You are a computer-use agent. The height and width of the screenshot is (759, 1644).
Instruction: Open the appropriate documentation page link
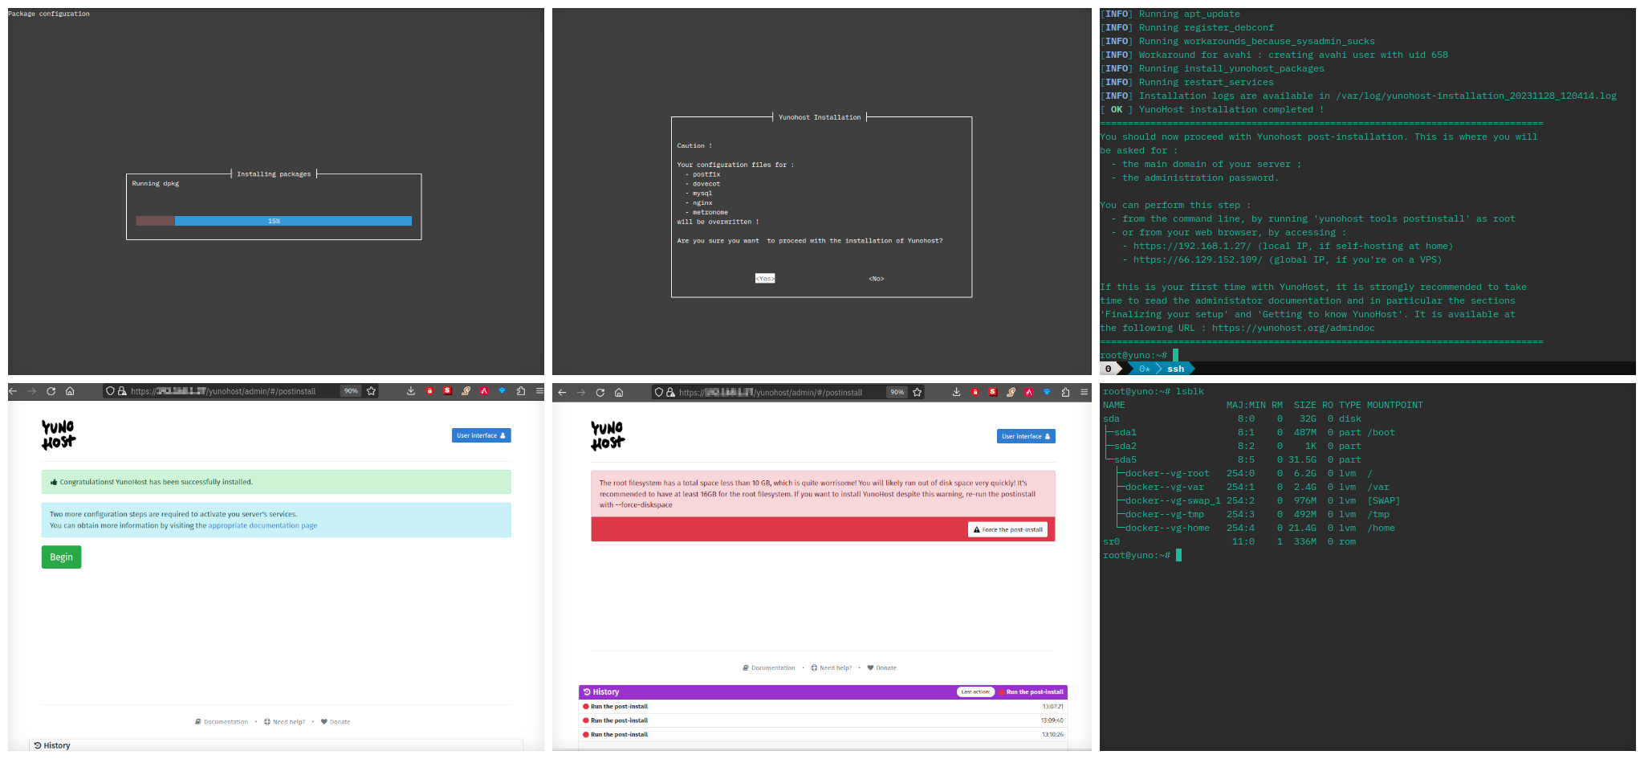(x=262, y=525)
